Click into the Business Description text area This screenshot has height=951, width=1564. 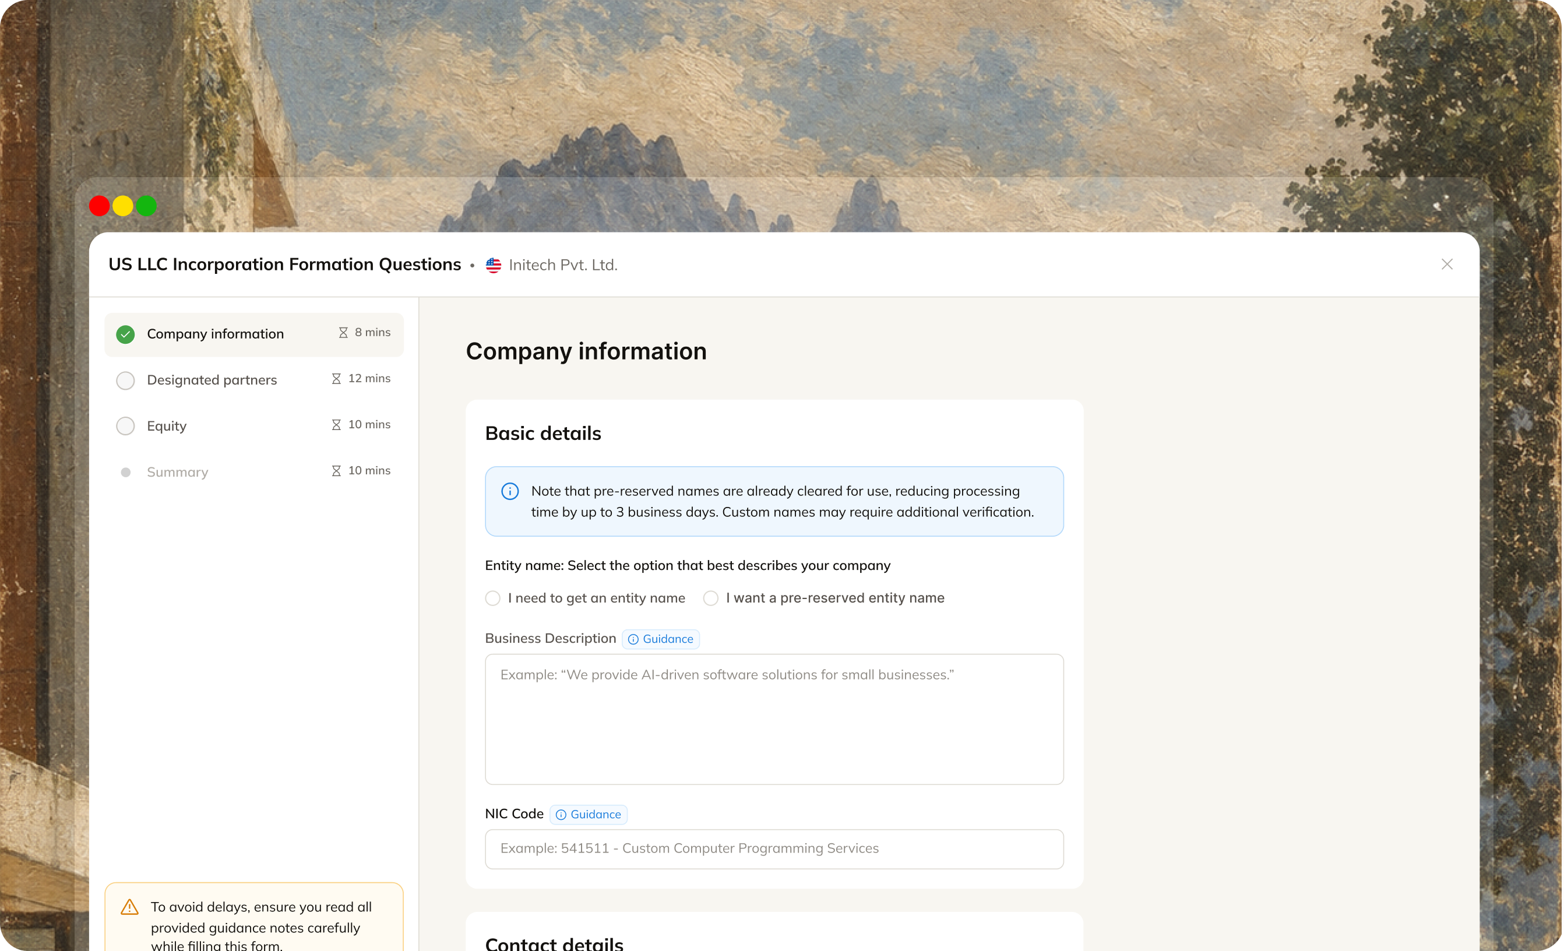[774, 719]
